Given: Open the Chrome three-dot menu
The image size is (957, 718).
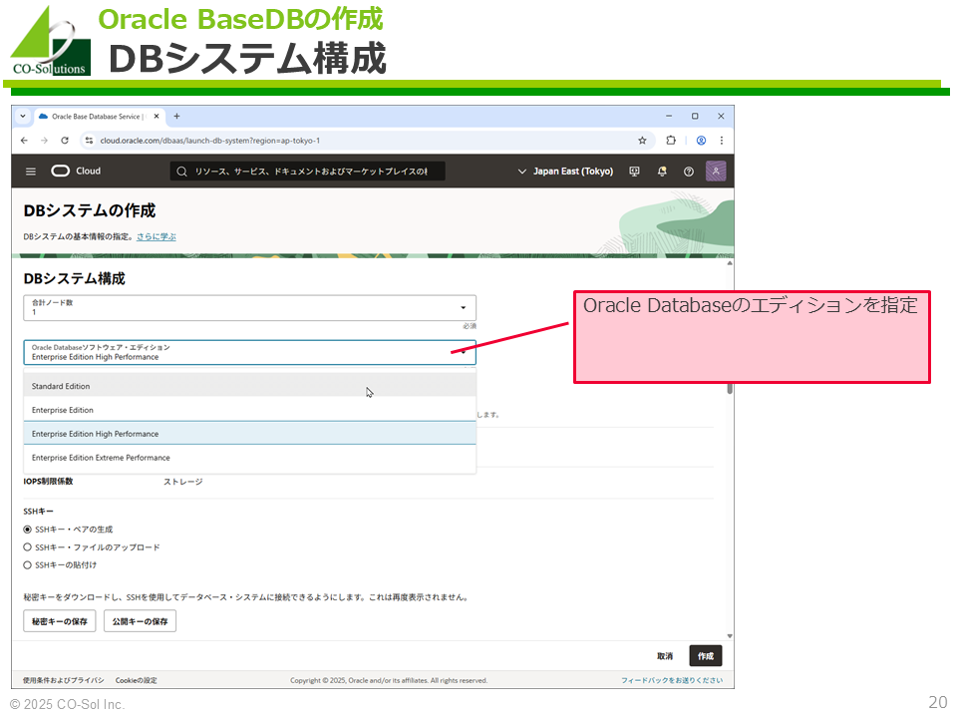Looking at the screenshot, I should pyautogui.click(x=722, y=141).
